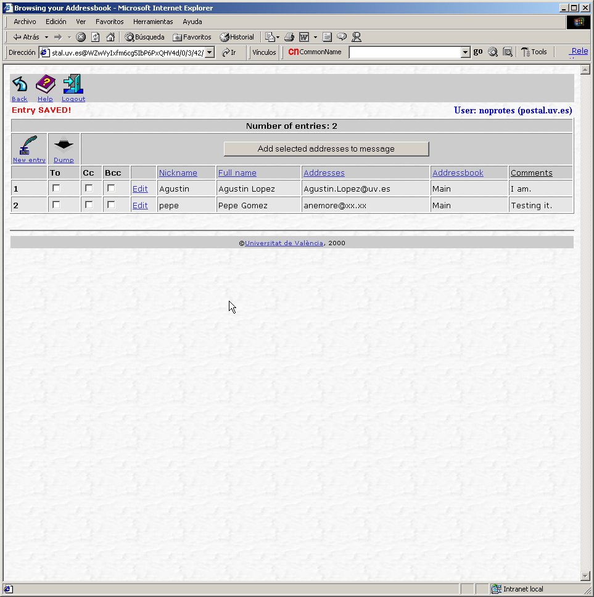Click the Dump arrow icon
This screenshot has width=594, height=597.
pyautogui.click(x=64, y=145)
